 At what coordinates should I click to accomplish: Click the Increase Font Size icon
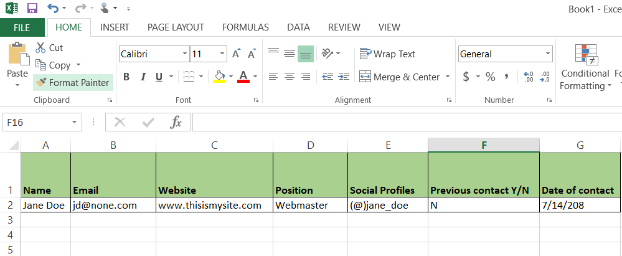pyautogui.click(x=237, y=54)
